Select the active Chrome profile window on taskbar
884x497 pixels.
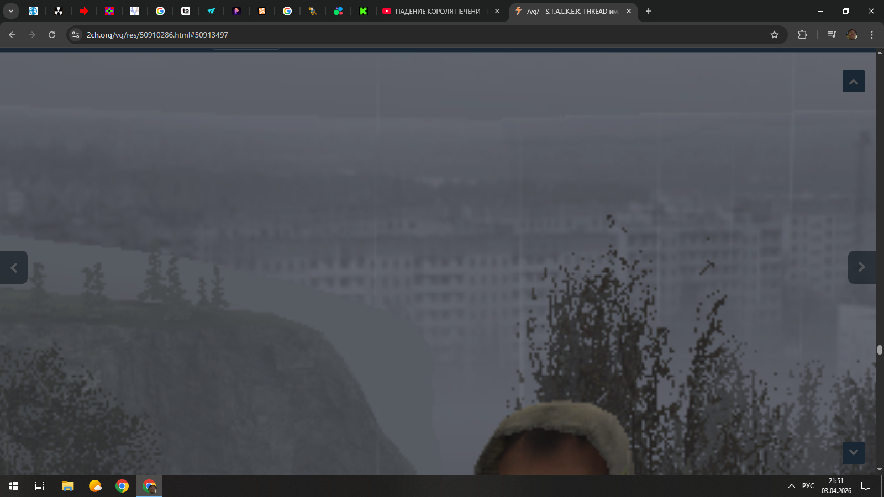149,486
